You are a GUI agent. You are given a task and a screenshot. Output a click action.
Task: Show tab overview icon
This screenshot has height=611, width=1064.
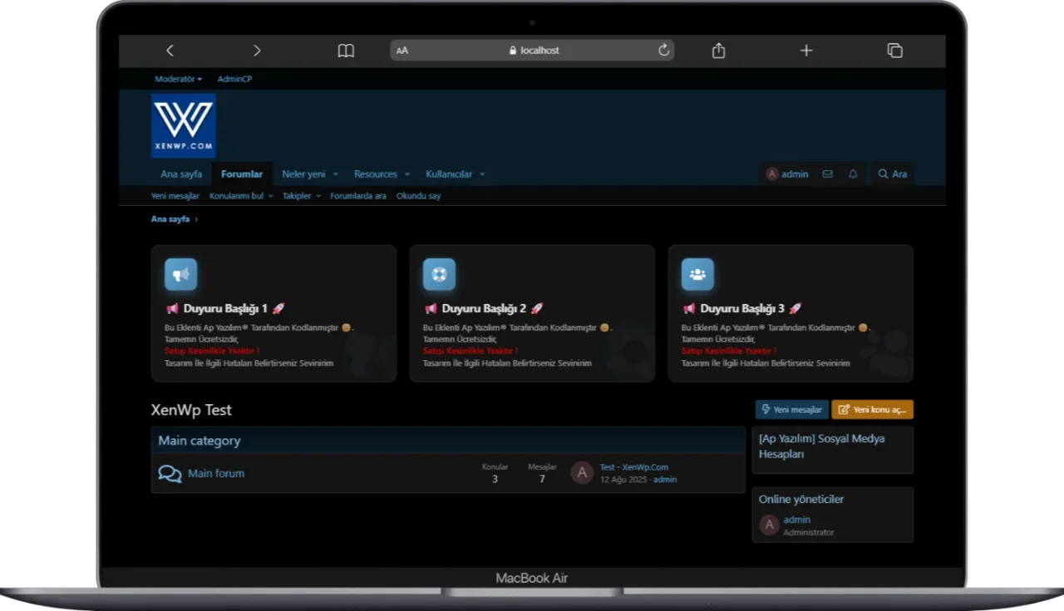pyautogui.click(x=894, y=51)
